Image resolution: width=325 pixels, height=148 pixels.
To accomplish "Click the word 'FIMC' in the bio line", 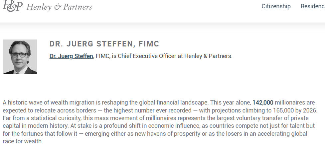I will point(102,56).
